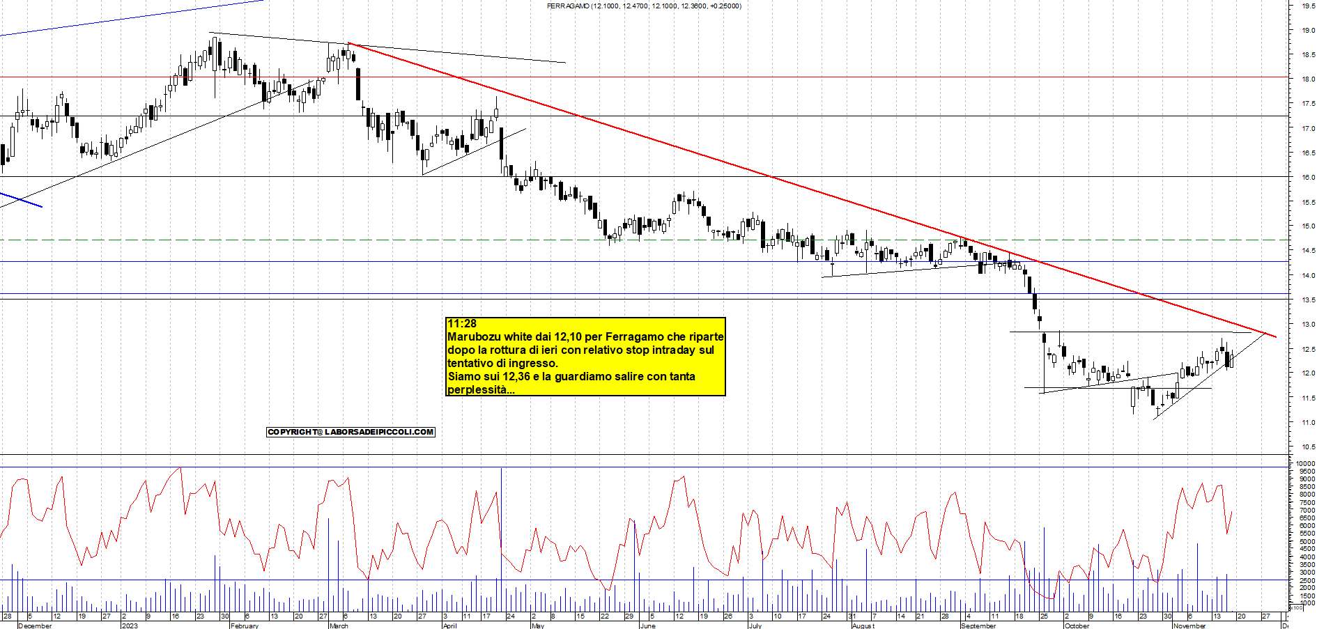
Task: Click the April month label
Action: click(450, 626)
